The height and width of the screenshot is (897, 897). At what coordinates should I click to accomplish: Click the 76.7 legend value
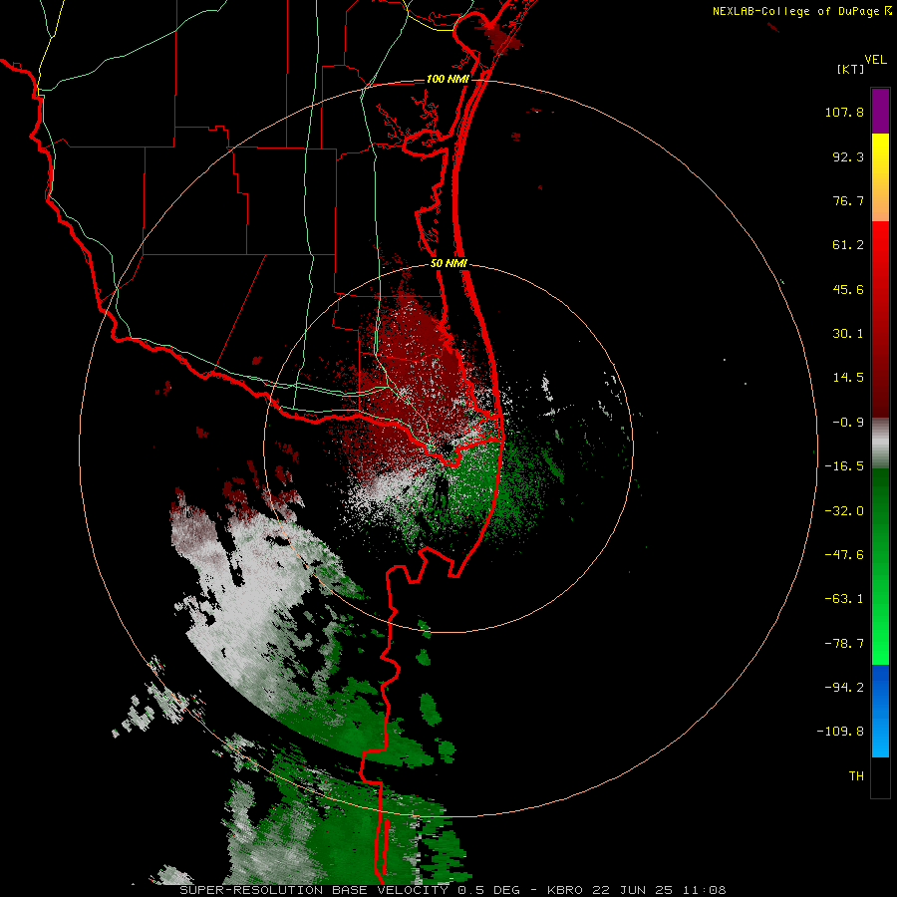coord(848,200)
